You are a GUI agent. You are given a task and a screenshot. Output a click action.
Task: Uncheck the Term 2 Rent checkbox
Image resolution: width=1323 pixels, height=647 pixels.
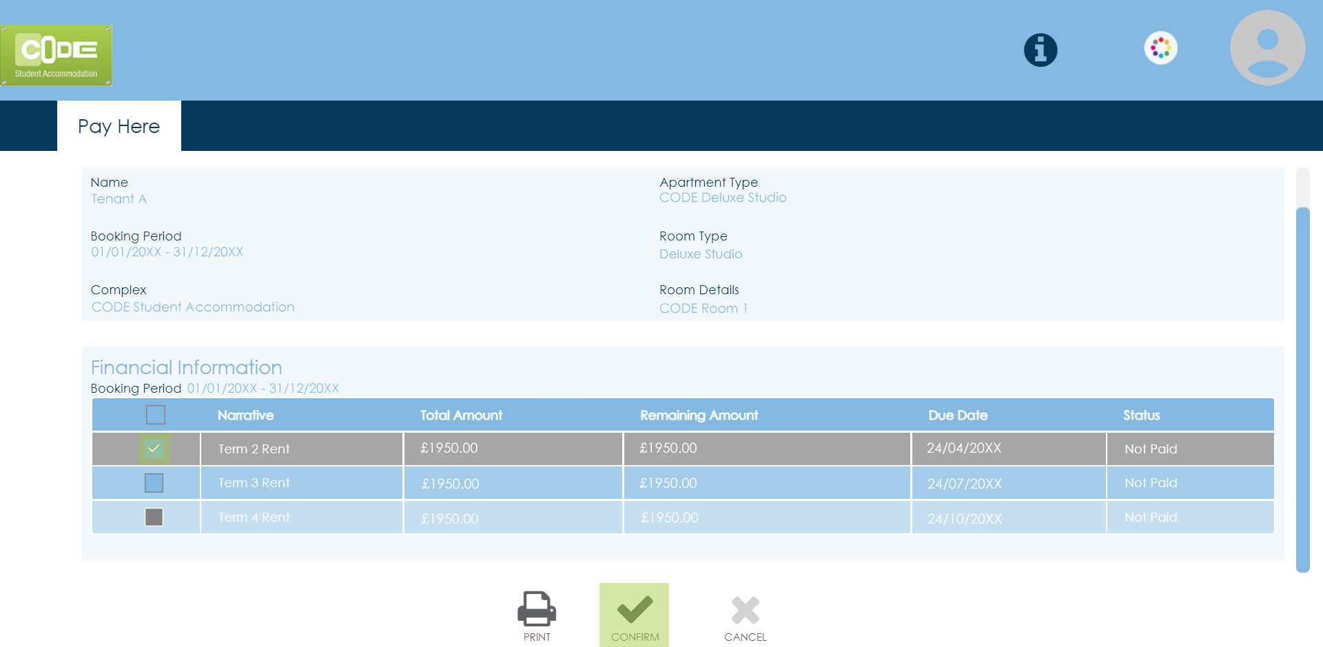click(x=154, y=449)
